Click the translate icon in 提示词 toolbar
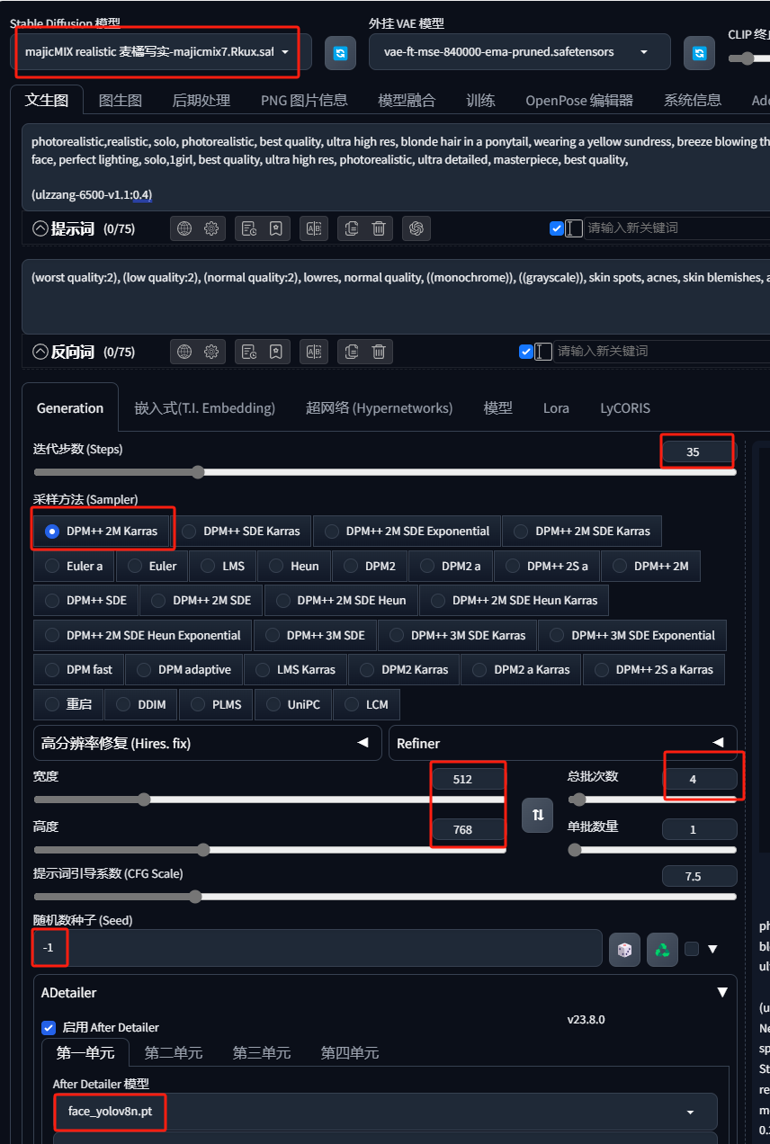 (x=314, y=228)
